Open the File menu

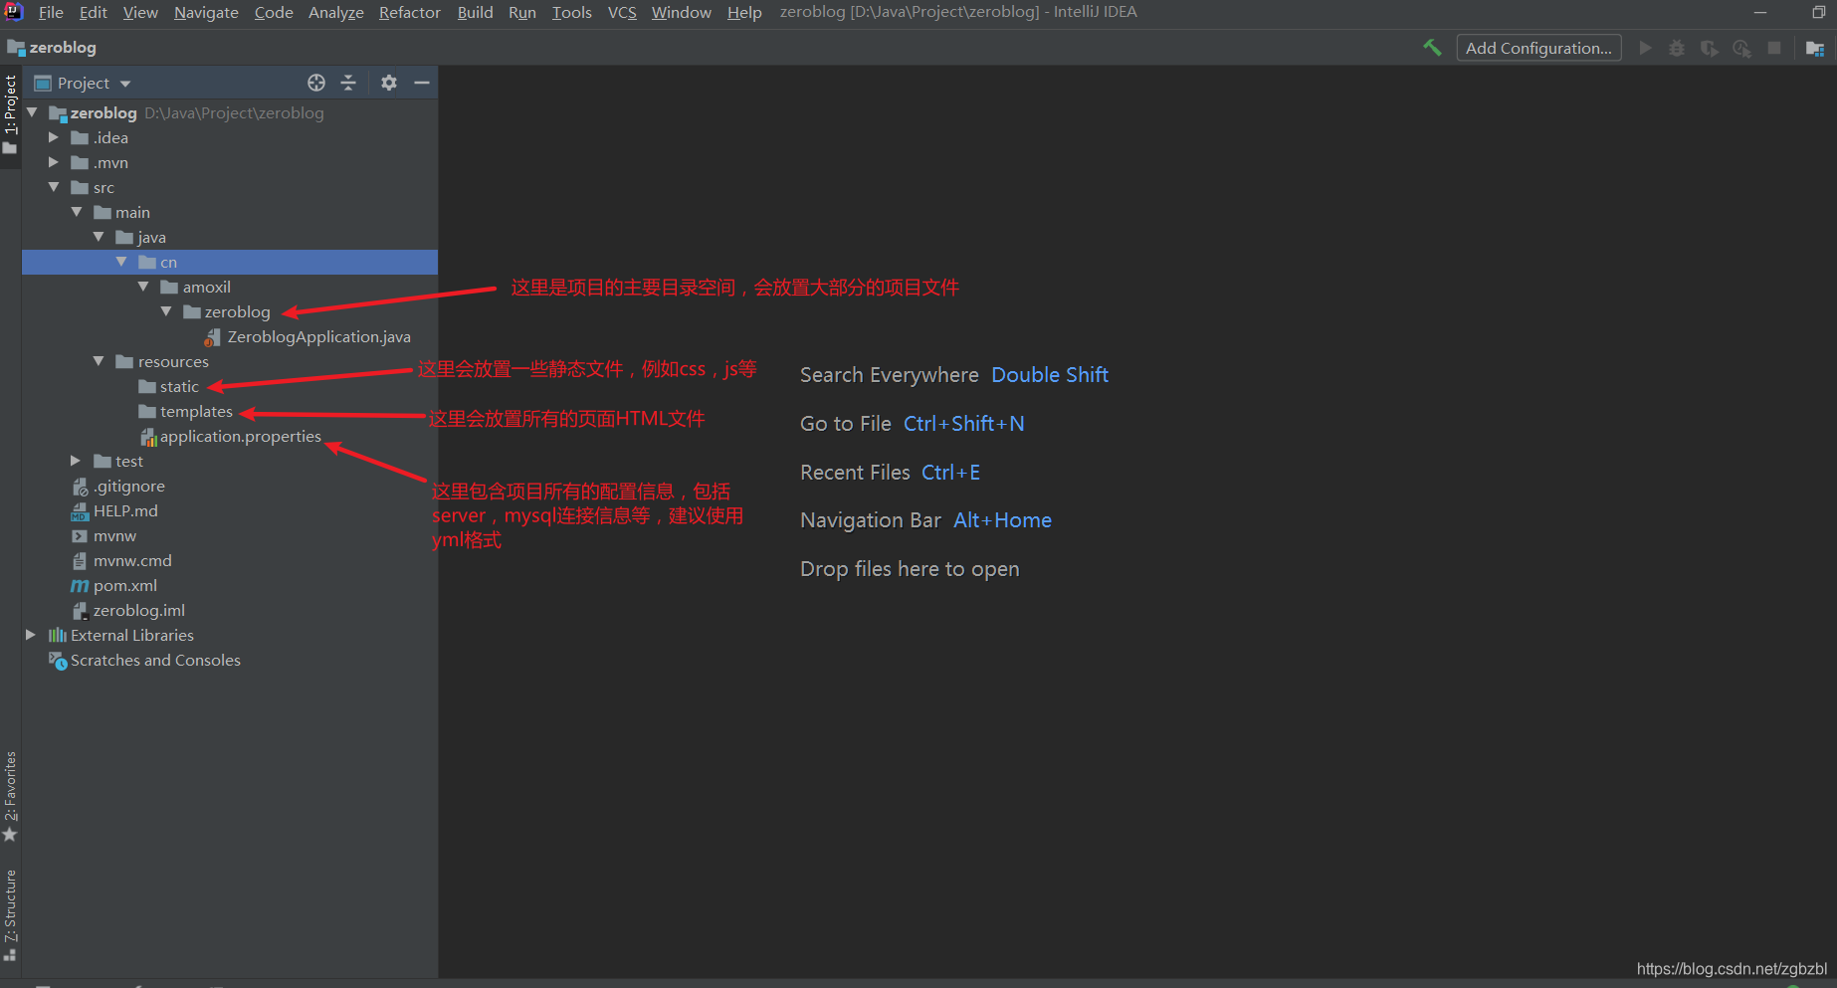point(51,12)
